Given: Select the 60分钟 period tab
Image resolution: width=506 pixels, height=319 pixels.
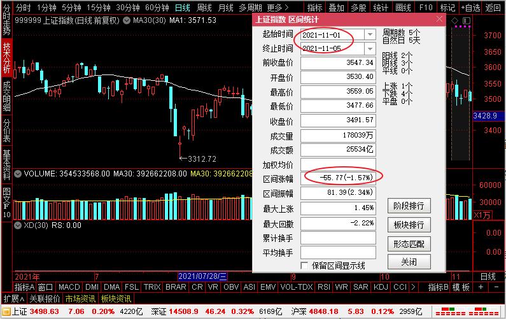Looking at the screenshot, I should coord(157,7).
